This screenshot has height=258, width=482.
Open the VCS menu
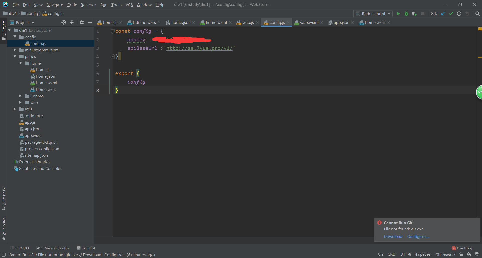point(129,5)
